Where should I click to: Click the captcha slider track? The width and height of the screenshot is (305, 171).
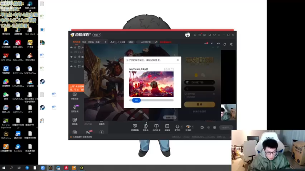point(151,100)
